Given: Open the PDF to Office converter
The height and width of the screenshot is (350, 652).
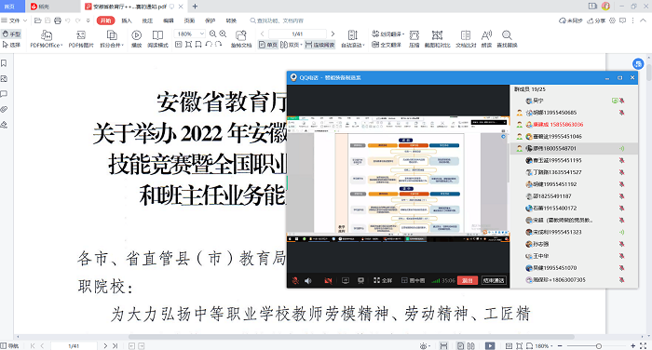Looking at the screenshot, I should (47, 39).
